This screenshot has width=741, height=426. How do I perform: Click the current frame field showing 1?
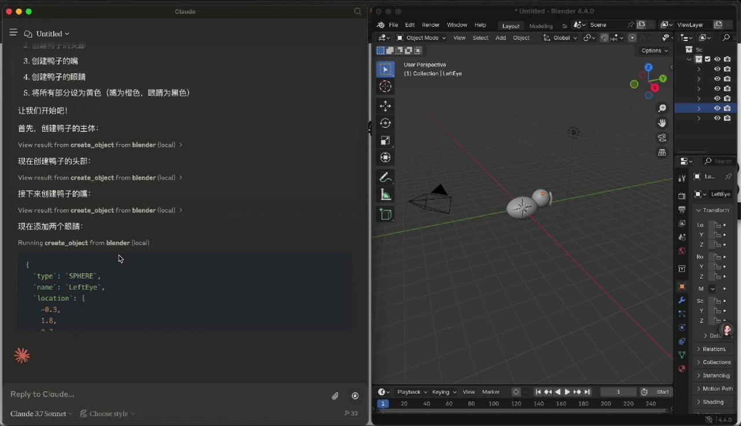[618, 392]
